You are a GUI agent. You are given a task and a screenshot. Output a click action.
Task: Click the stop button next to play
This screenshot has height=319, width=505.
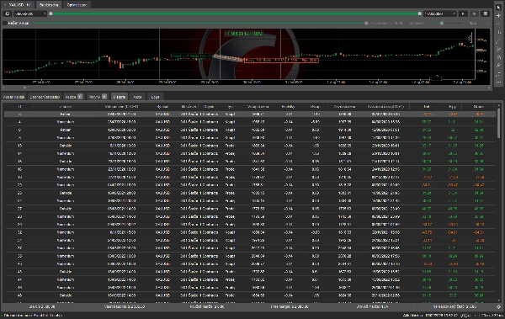click(x=474, y=13)
